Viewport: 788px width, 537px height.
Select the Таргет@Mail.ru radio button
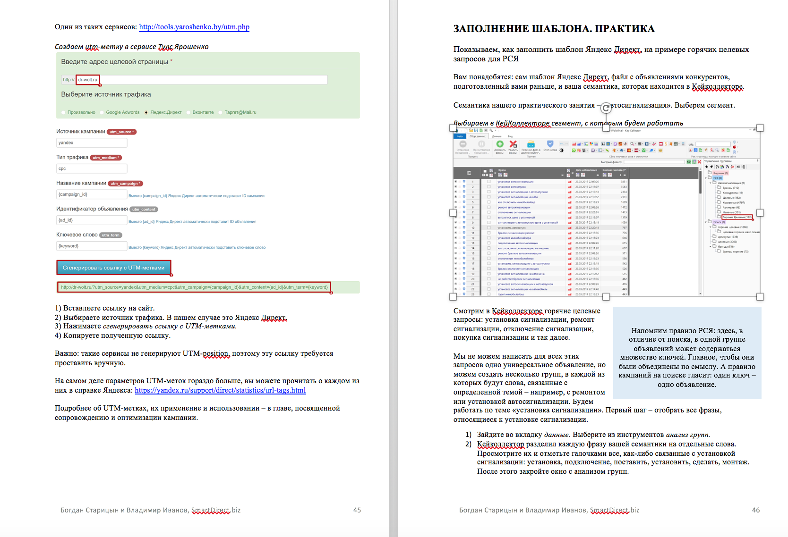pyautogui.click(x=221, y=112)
